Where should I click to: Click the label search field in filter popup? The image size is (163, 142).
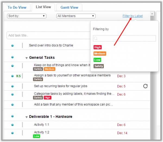coord(124,38)
